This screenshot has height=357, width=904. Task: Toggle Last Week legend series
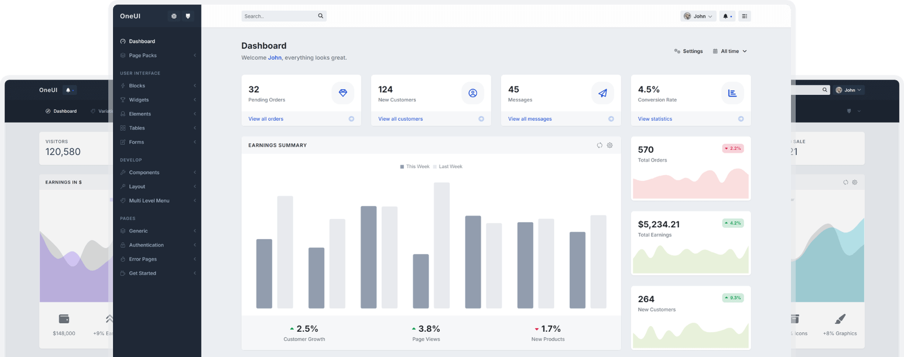[447, 167]
